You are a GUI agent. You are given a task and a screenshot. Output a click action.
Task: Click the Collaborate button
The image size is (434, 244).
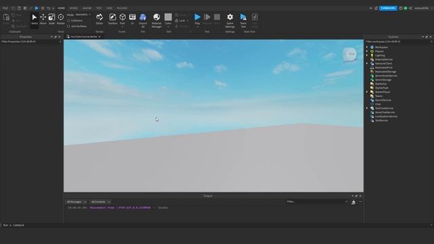(388, 8)
